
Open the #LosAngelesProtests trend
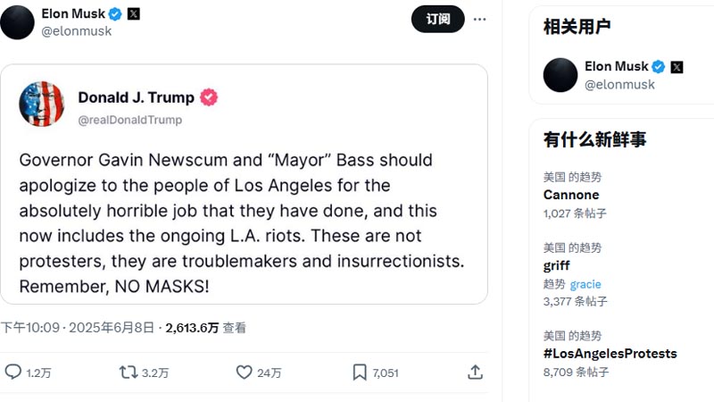[x=610, y=353]
